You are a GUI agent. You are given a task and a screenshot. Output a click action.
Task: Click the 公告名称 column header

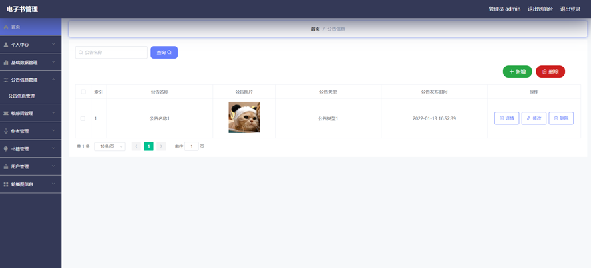(x=160, y=92)
